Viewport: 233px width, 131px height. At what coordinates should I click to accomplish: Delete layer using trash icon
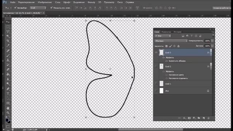coord(209,118)
